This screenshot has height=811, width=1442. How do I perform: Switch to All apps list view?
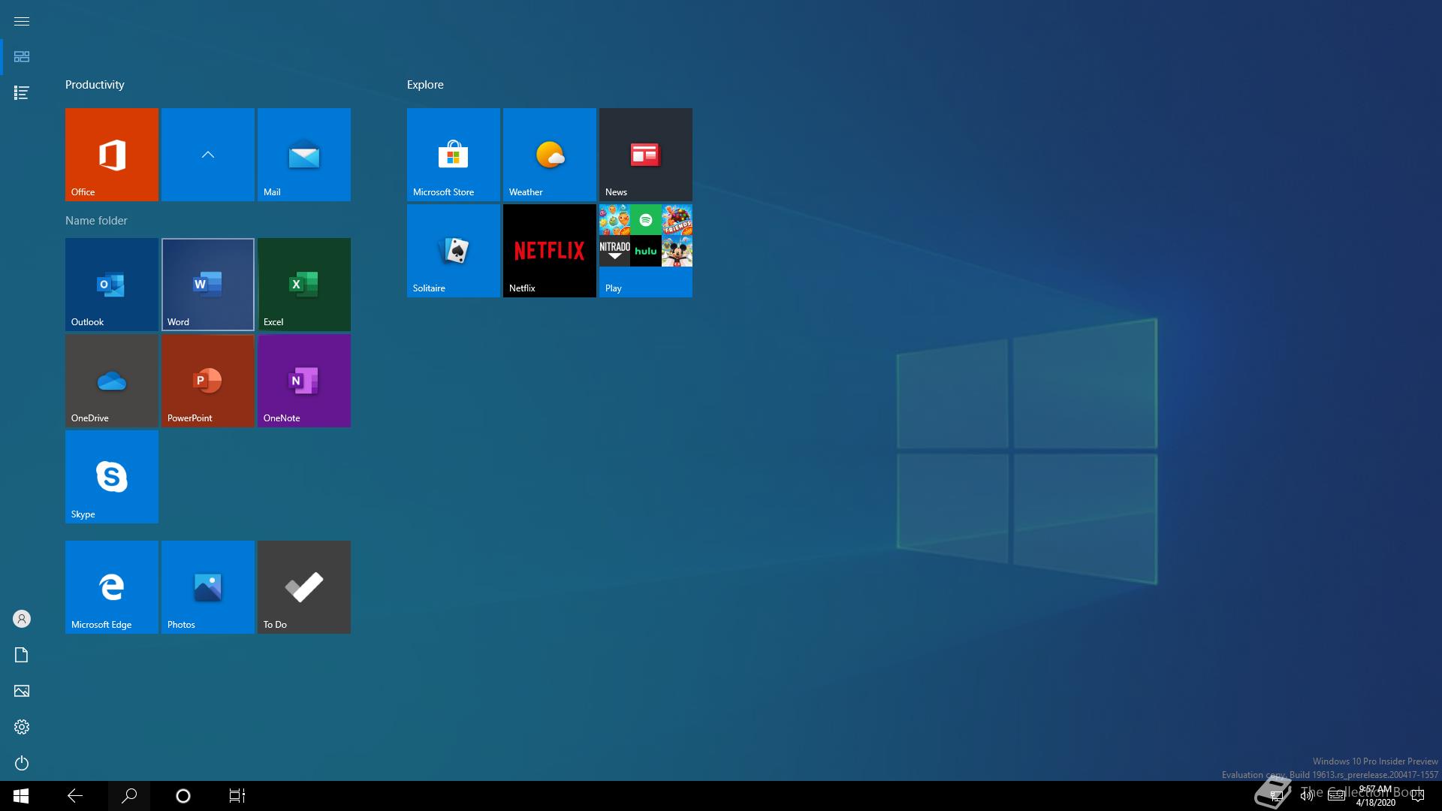click(22, 93)
